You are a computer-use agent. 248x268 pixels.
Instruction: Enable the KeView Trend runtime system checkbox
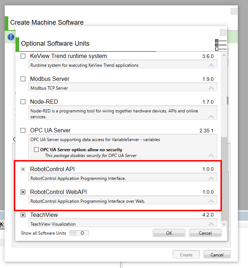pyautogui.click(x=23, y=56)
